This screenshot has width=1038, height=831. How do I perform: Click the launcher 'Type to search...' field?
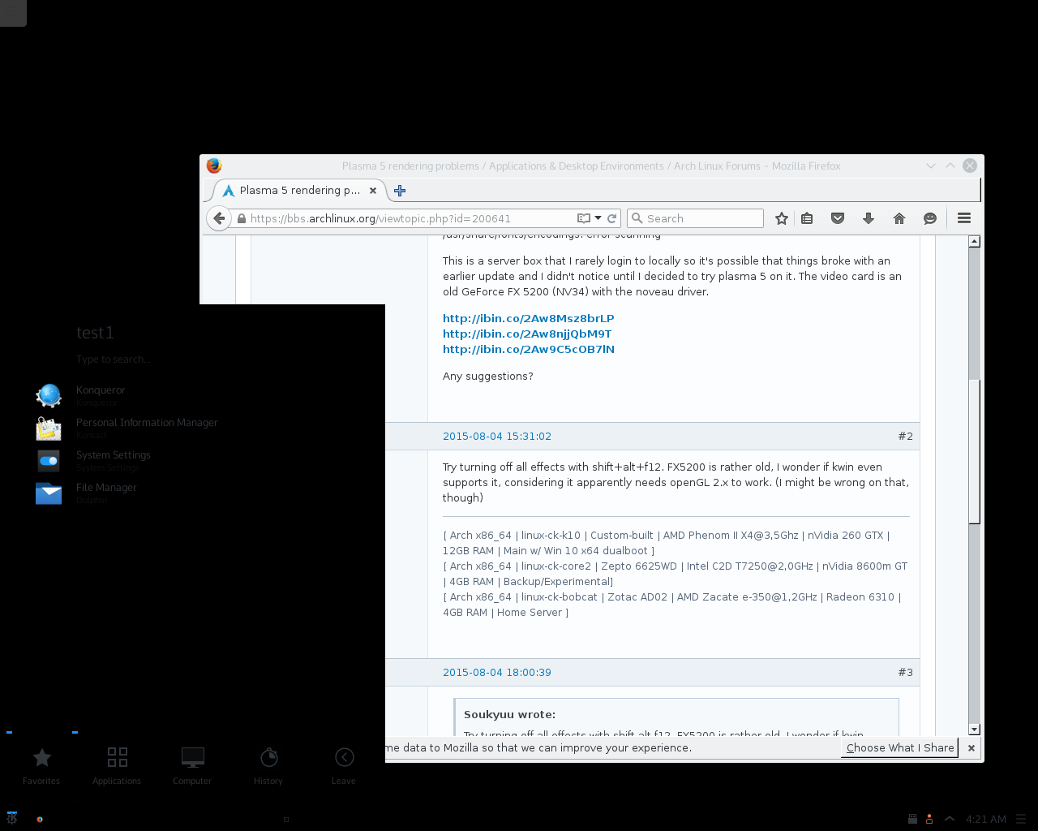[114, 360]
